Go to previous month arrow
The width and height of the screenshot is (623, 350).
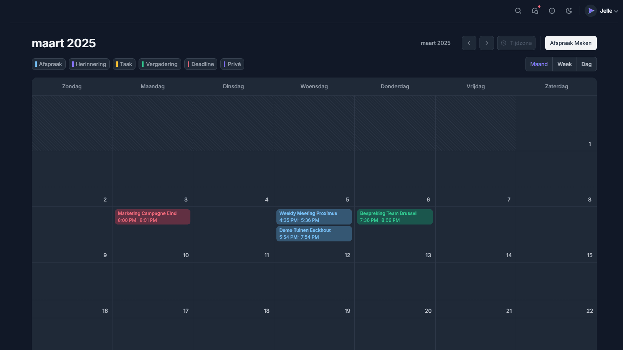point(469,43)
